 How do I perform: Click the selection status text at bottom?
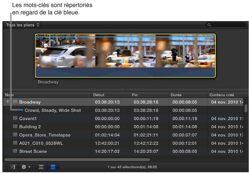pyautogui.click(x=132, y=167)
